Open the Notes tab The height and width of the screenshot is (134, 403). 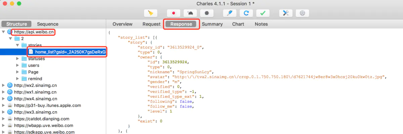pos(261,24)
